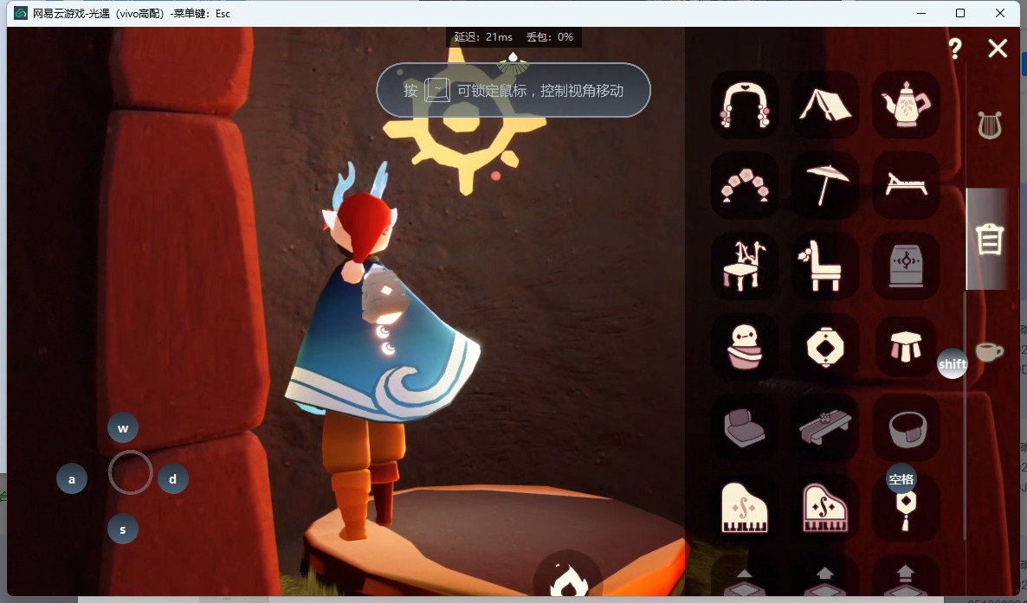Click the yellow sun emblem on wall

465,120
